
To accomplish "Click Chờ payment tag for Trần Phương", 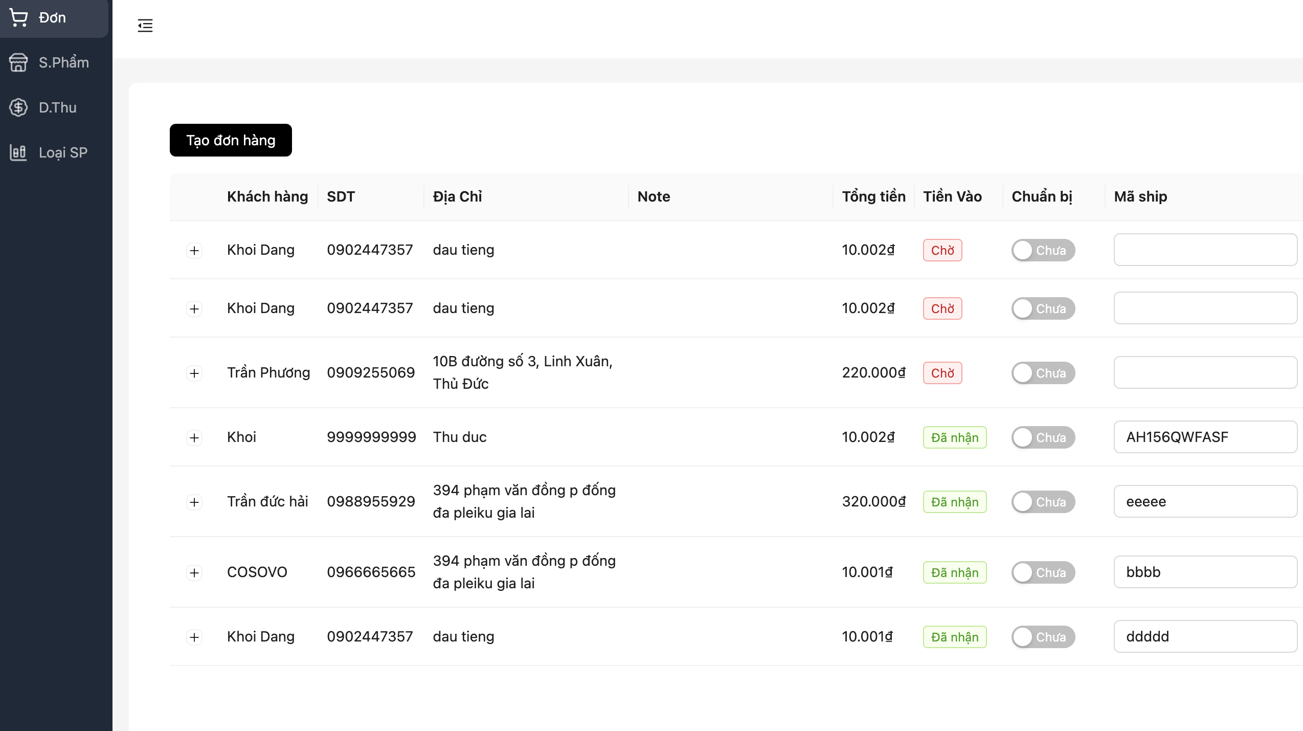I will point(942,373).
